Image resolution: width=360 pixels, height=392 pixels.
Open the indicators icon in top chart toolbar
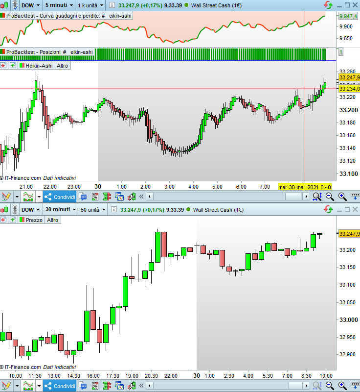point(28,196)
